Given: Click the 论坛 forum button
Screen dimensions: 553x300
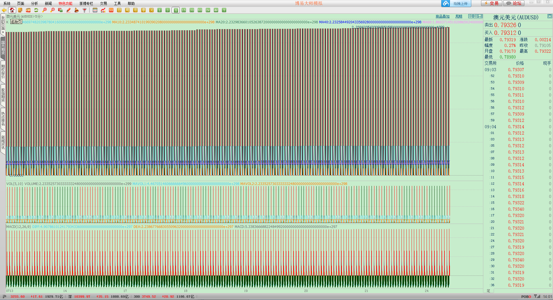Looking at the screenshot, I should pos(514,3).
